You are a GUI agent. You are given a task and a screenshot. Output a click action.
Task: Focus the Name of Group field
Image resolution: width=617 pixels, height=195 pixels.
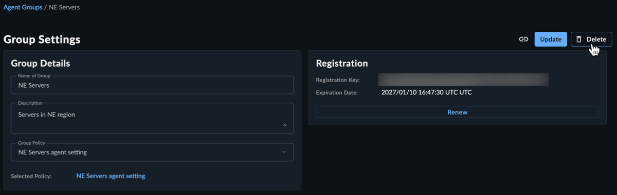[x=152, y=85]
